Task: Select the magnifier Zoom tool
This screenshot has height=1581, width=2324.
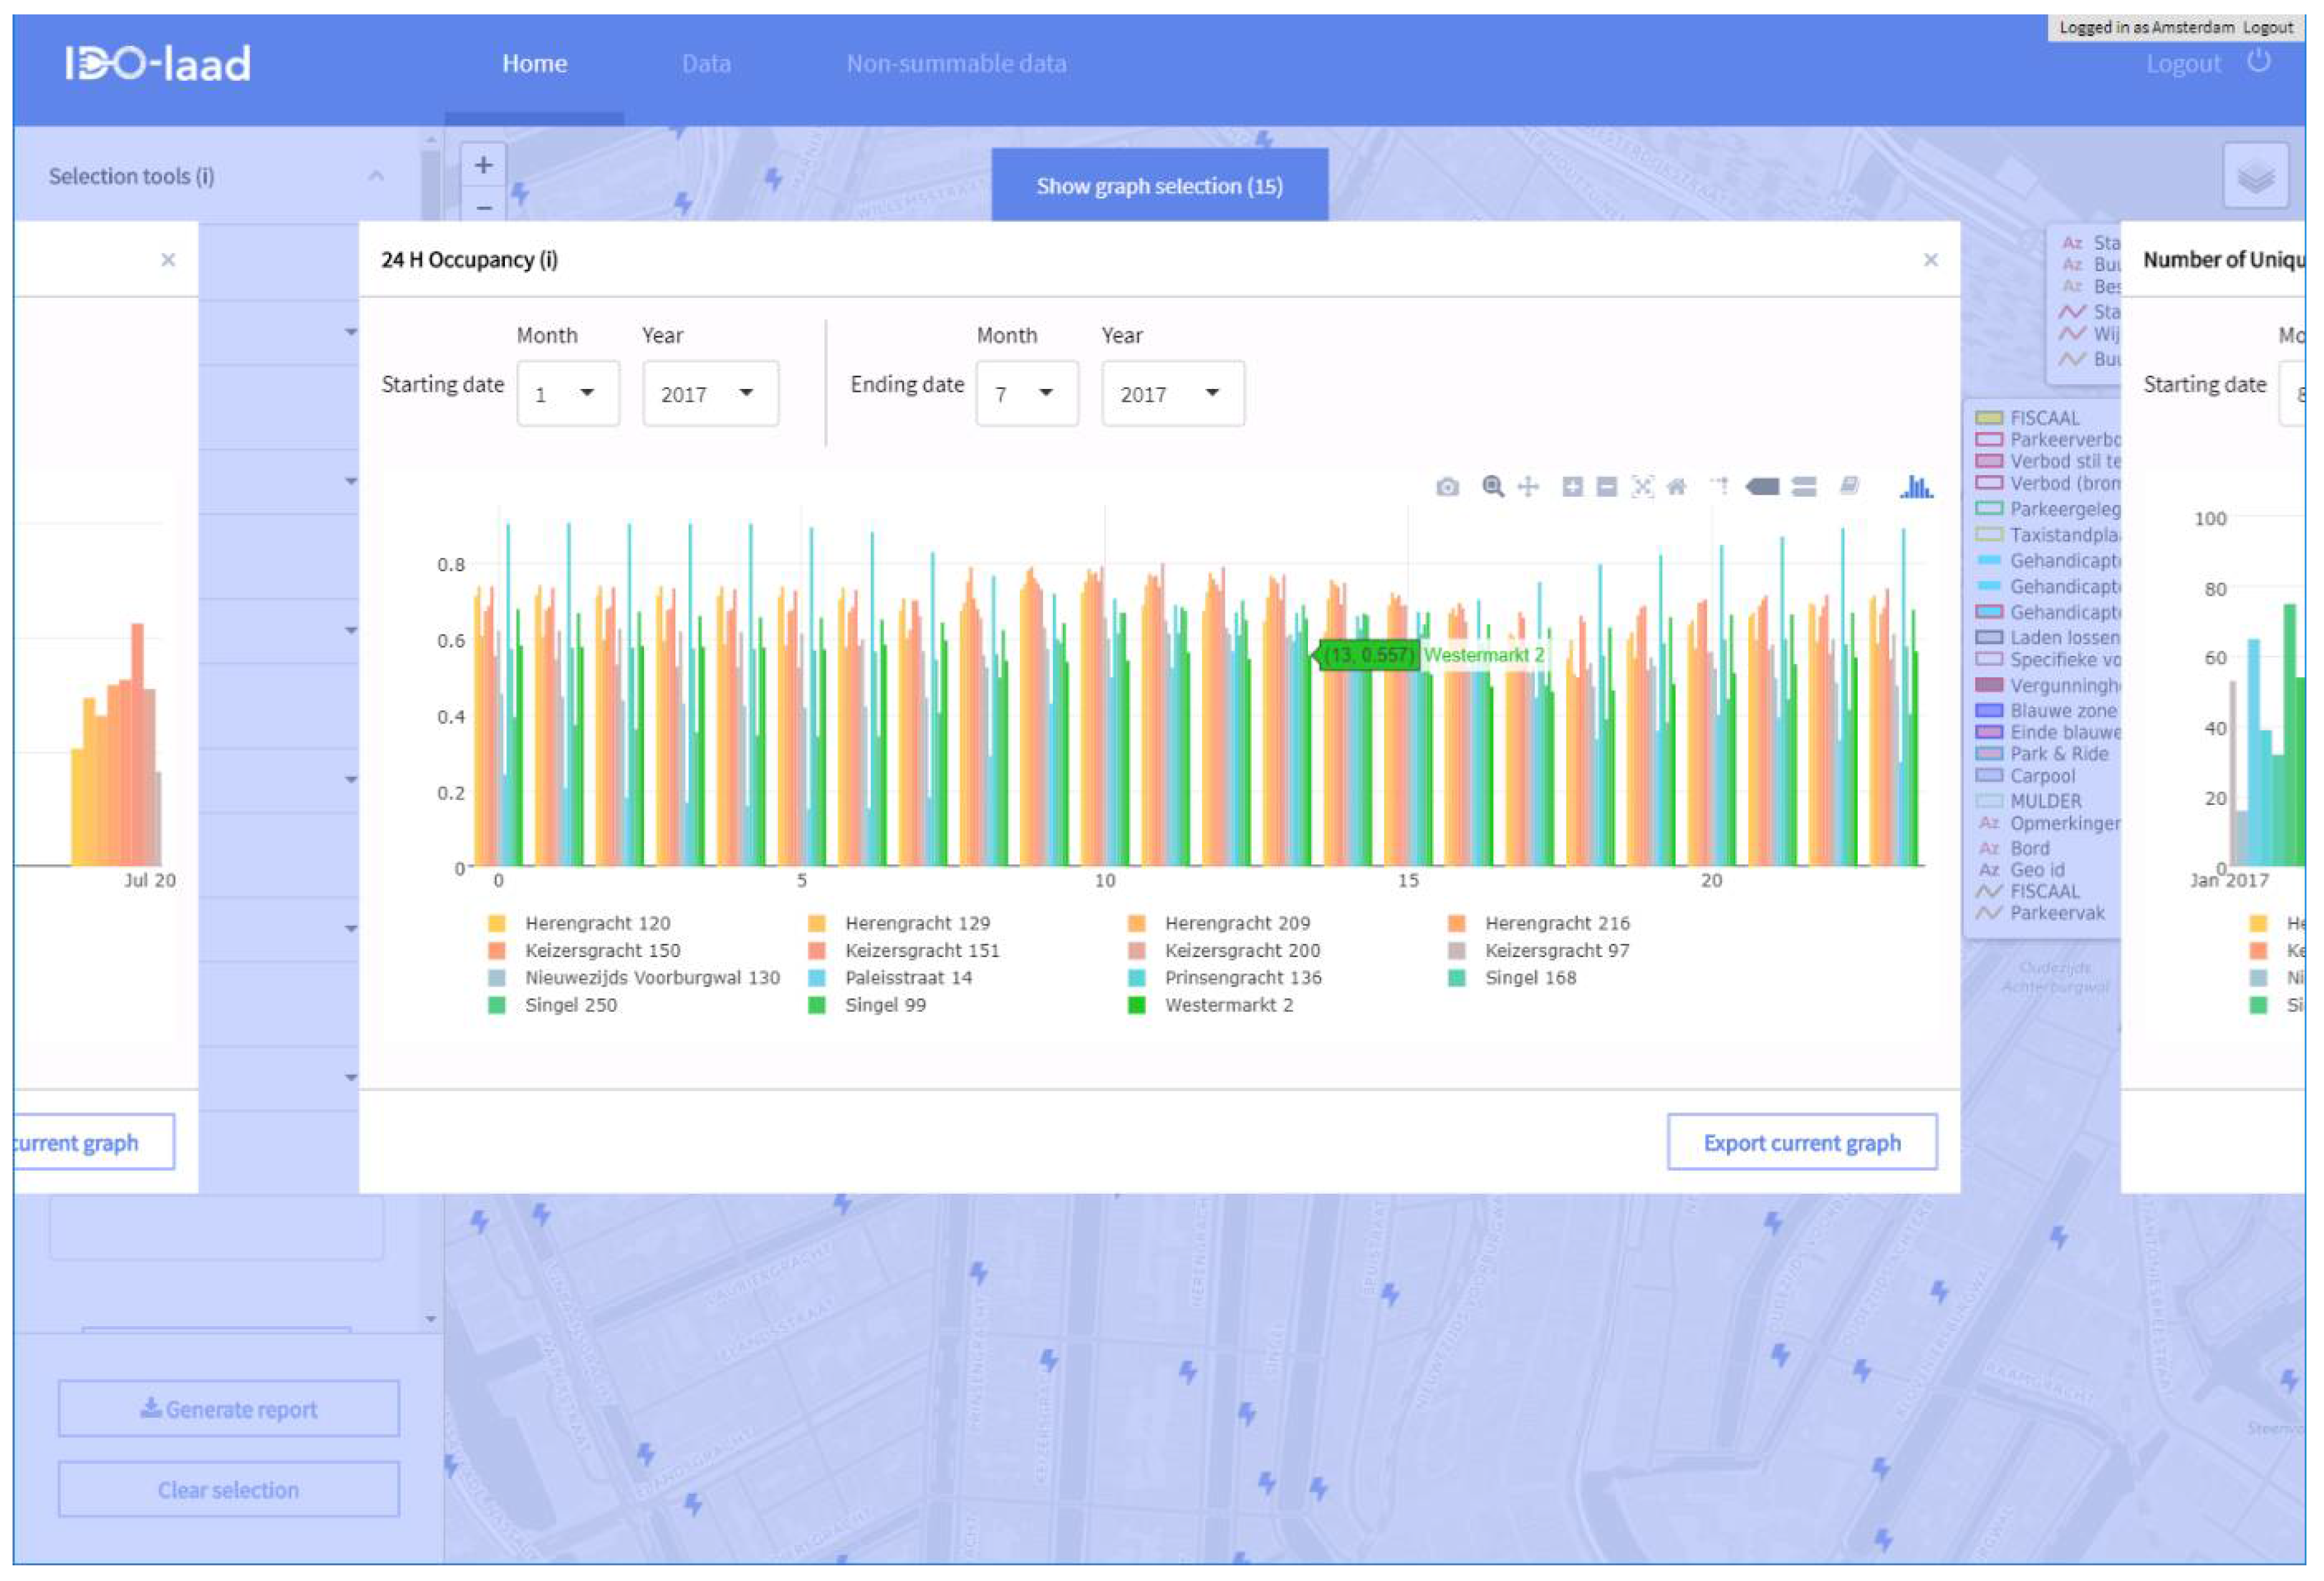Action: pyautogui.click(x=1492, y=486)
